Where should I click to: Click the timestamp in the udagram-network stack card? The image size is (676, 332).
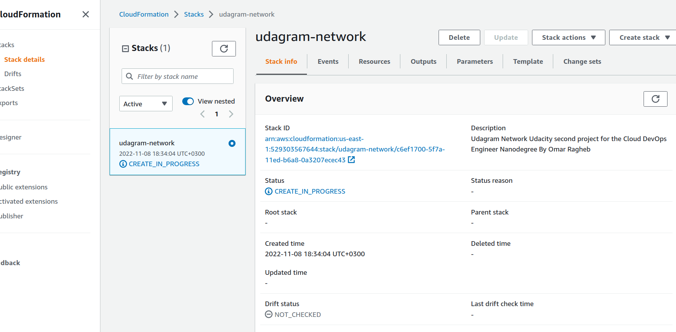(x=162, y=153)
